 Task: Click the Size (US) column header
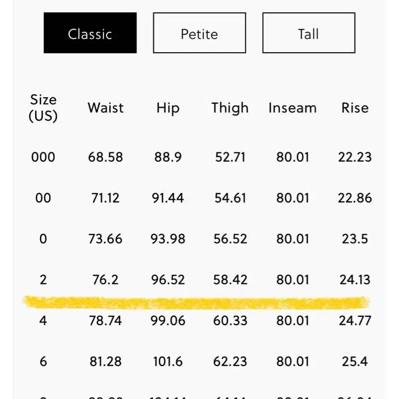click(43, 108)
